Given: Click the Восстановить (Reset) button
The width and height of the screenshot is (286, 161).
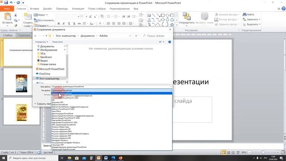Looking at the screenshot, I should (x=44, y=20).
